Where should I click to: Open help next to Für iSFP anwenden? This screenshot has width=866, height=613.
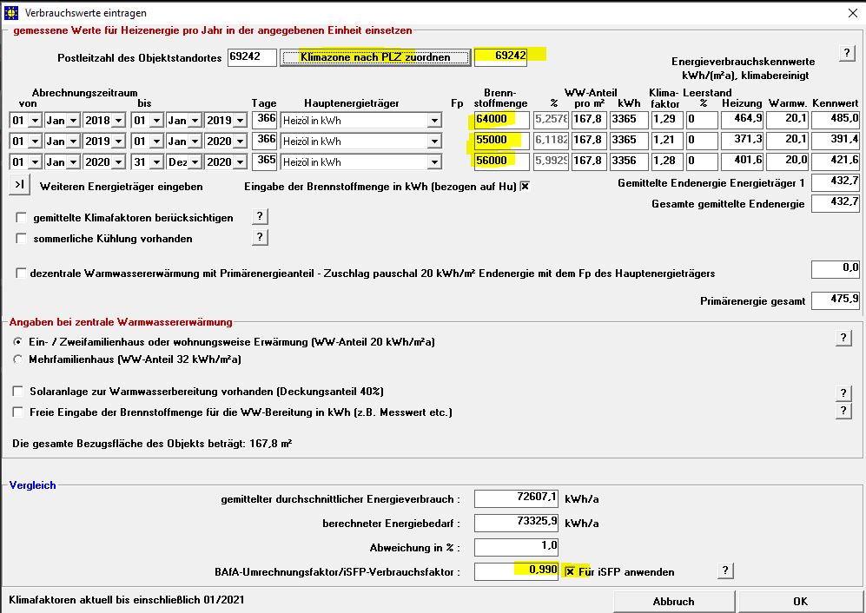pos(725,570)
